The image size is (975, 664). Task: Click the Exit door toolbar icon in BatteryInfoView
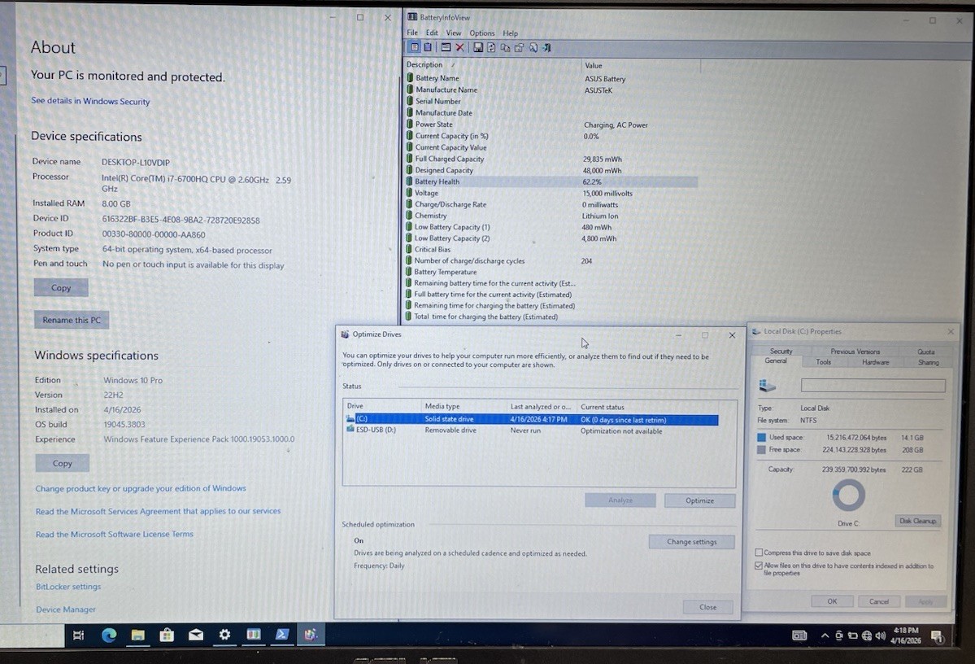[546, 47]
